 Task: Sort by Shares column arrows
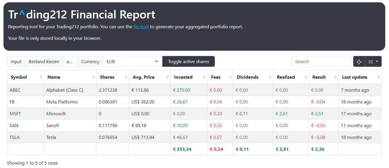click(x=126, y=77)
